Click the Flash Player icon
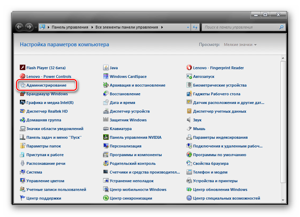Image resolution: width=300 pixels, height=217 pixels. click(23, 68)
